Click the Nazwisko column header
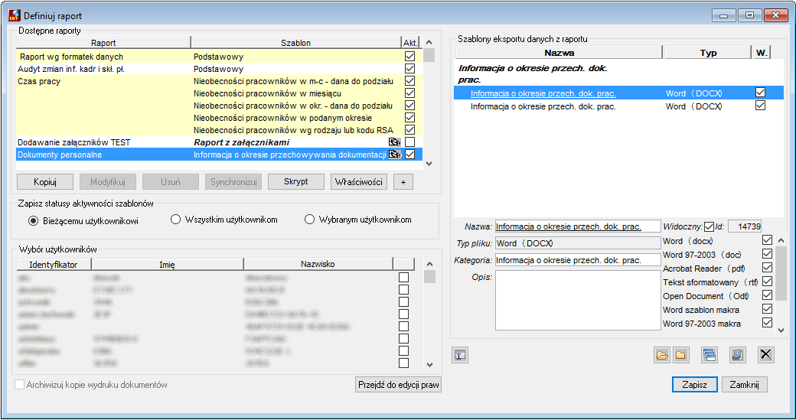The width and height of the screenshot is (796, 420). (x=318, y=264)
